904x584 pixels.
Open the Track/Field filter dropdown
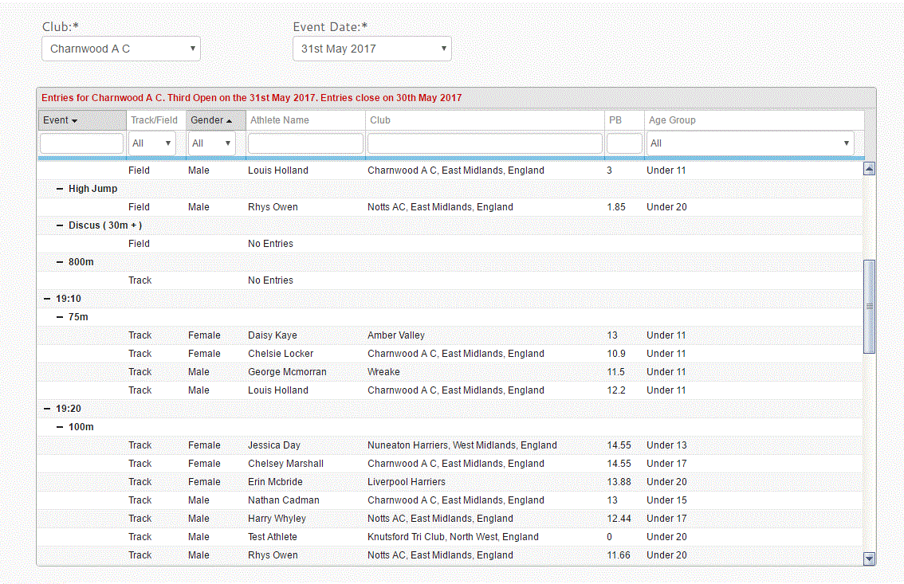tap(152, 143)
